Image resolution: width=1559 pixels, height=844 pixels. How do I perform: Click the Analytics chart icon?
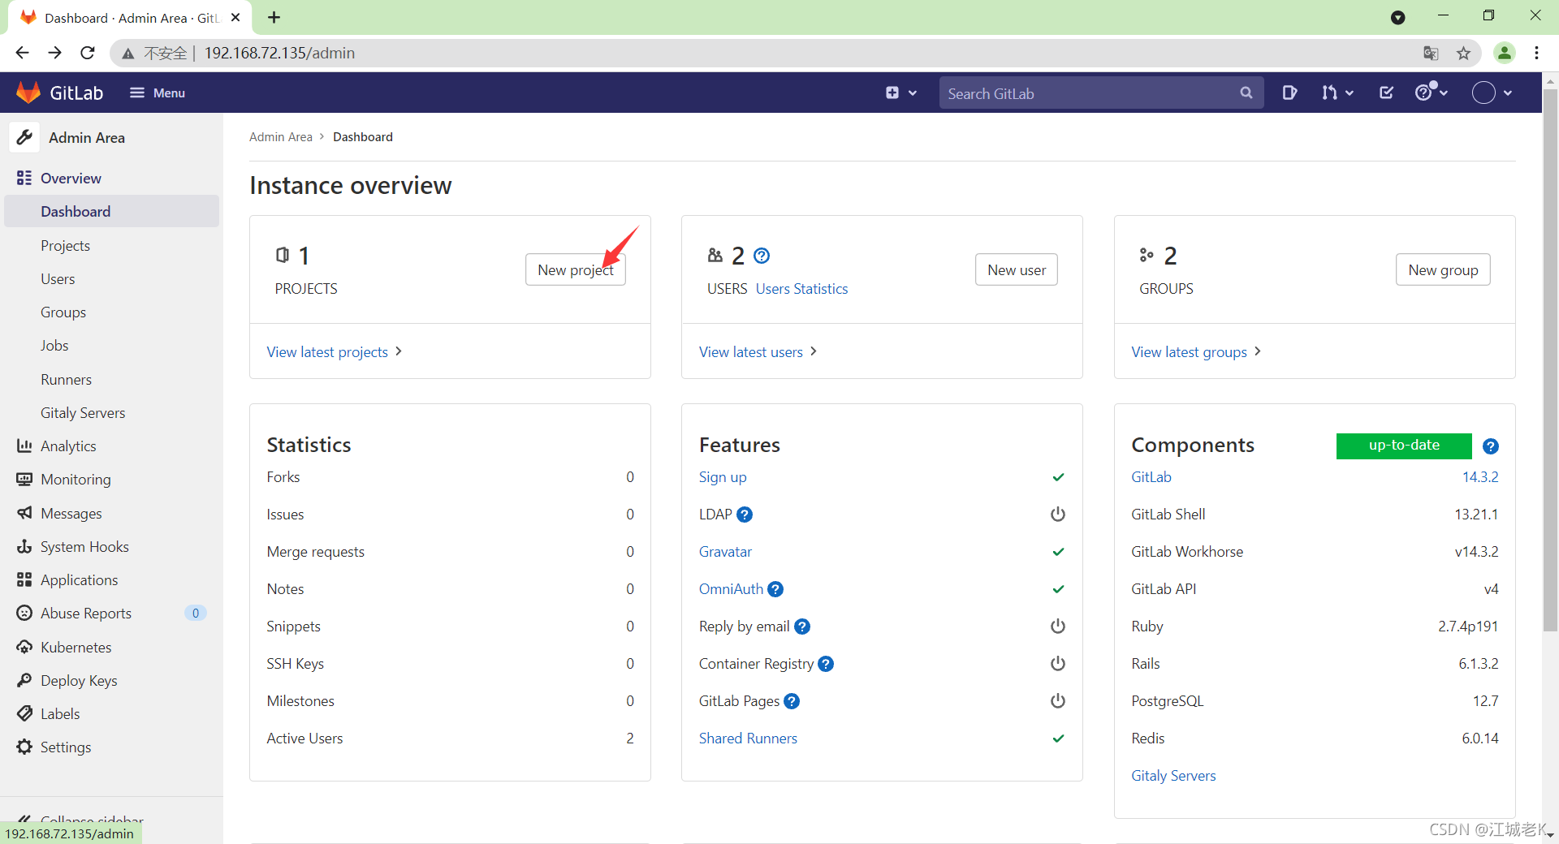coord(24,446)
